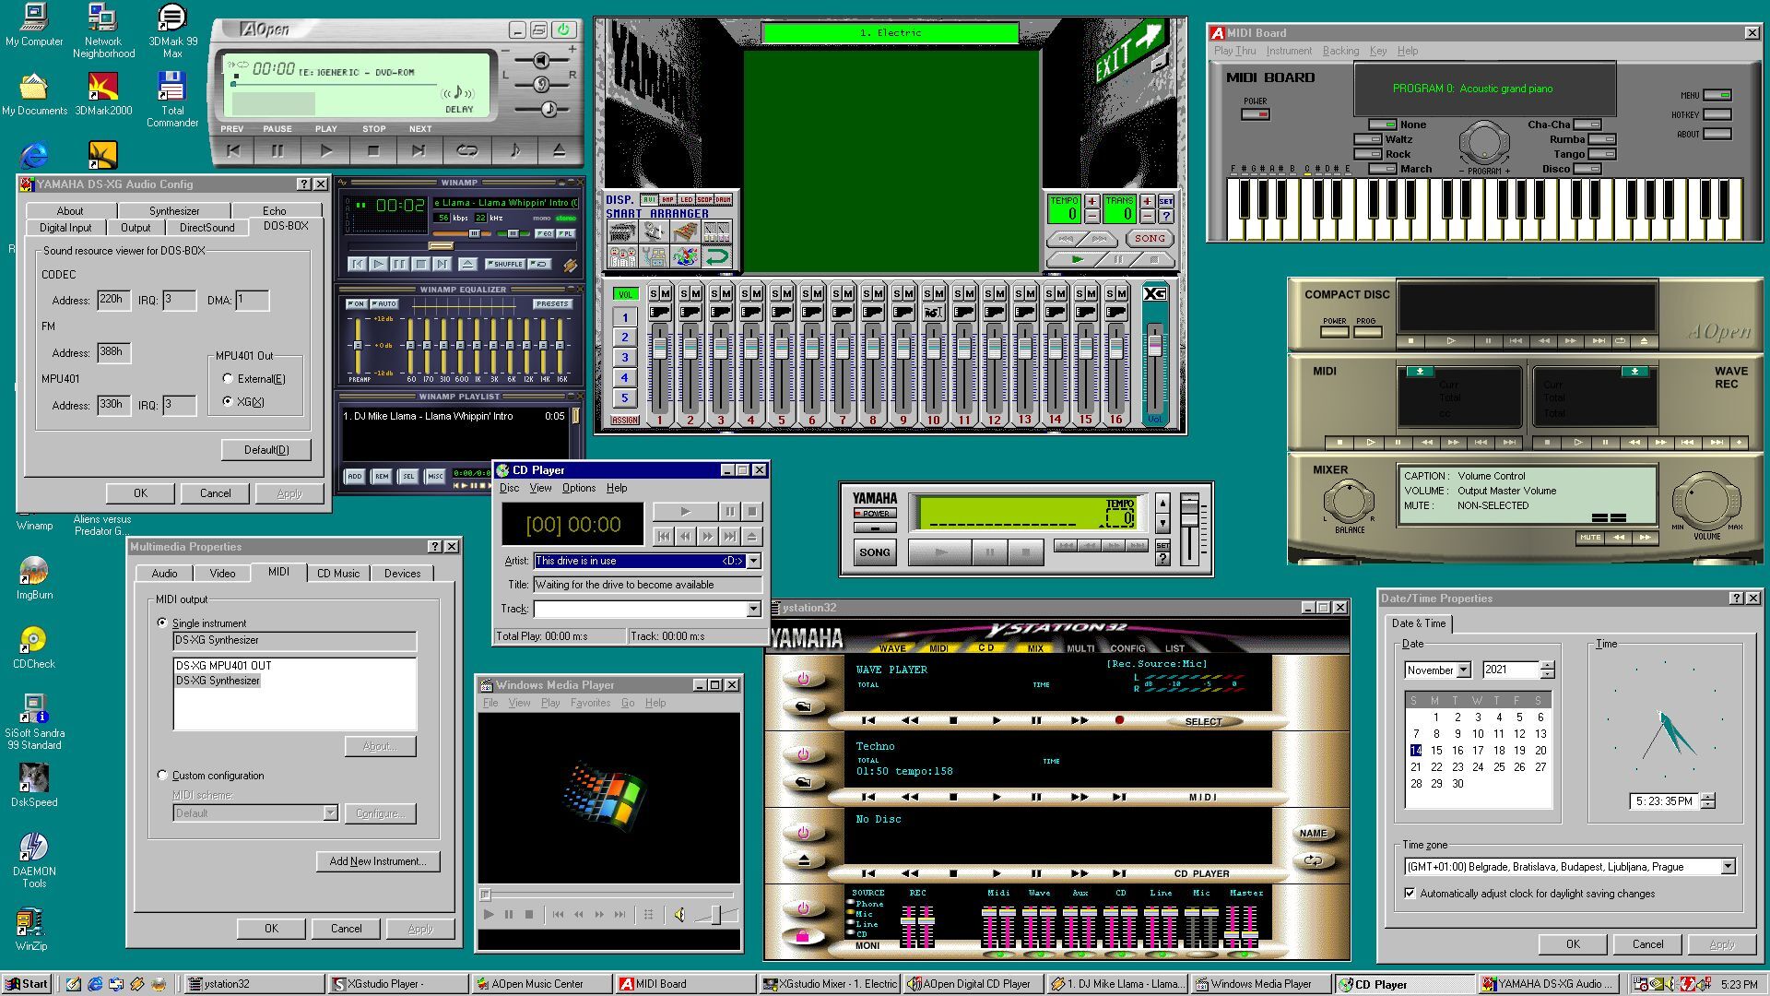
Task: Click Add New Instrument button
Action: [378, 861]
